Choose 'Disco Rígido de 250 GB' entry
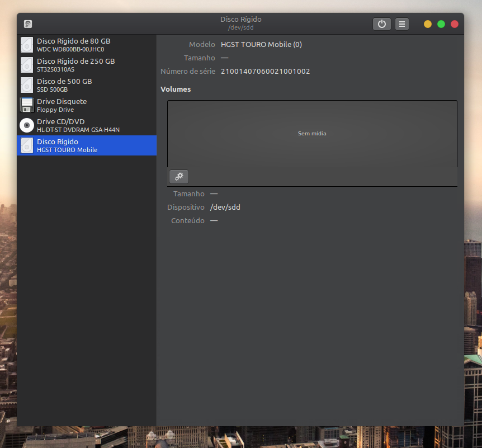The height and width of the screenshot is (448, 482). 87,65
